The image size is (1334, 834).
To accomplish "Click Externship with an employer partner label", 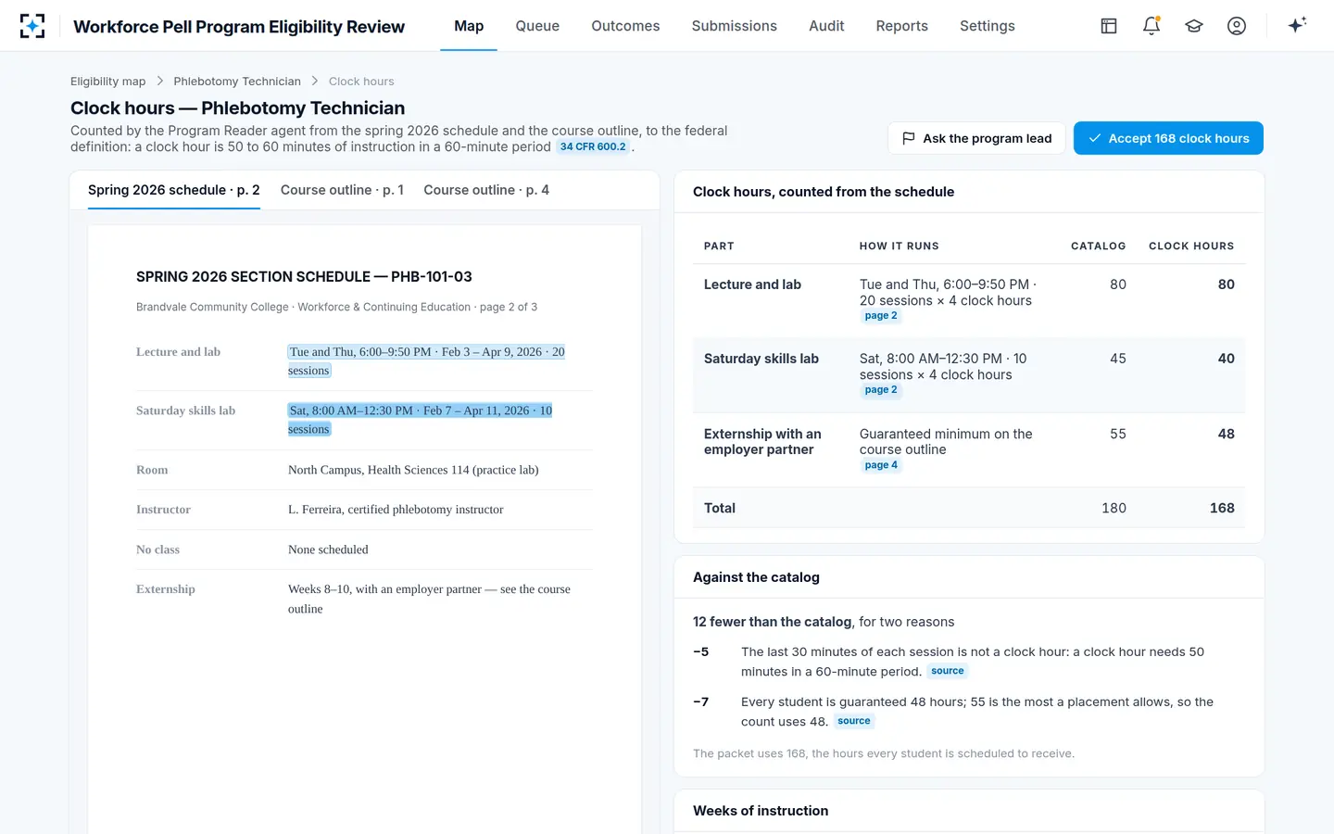I will [x=762, y=441].
